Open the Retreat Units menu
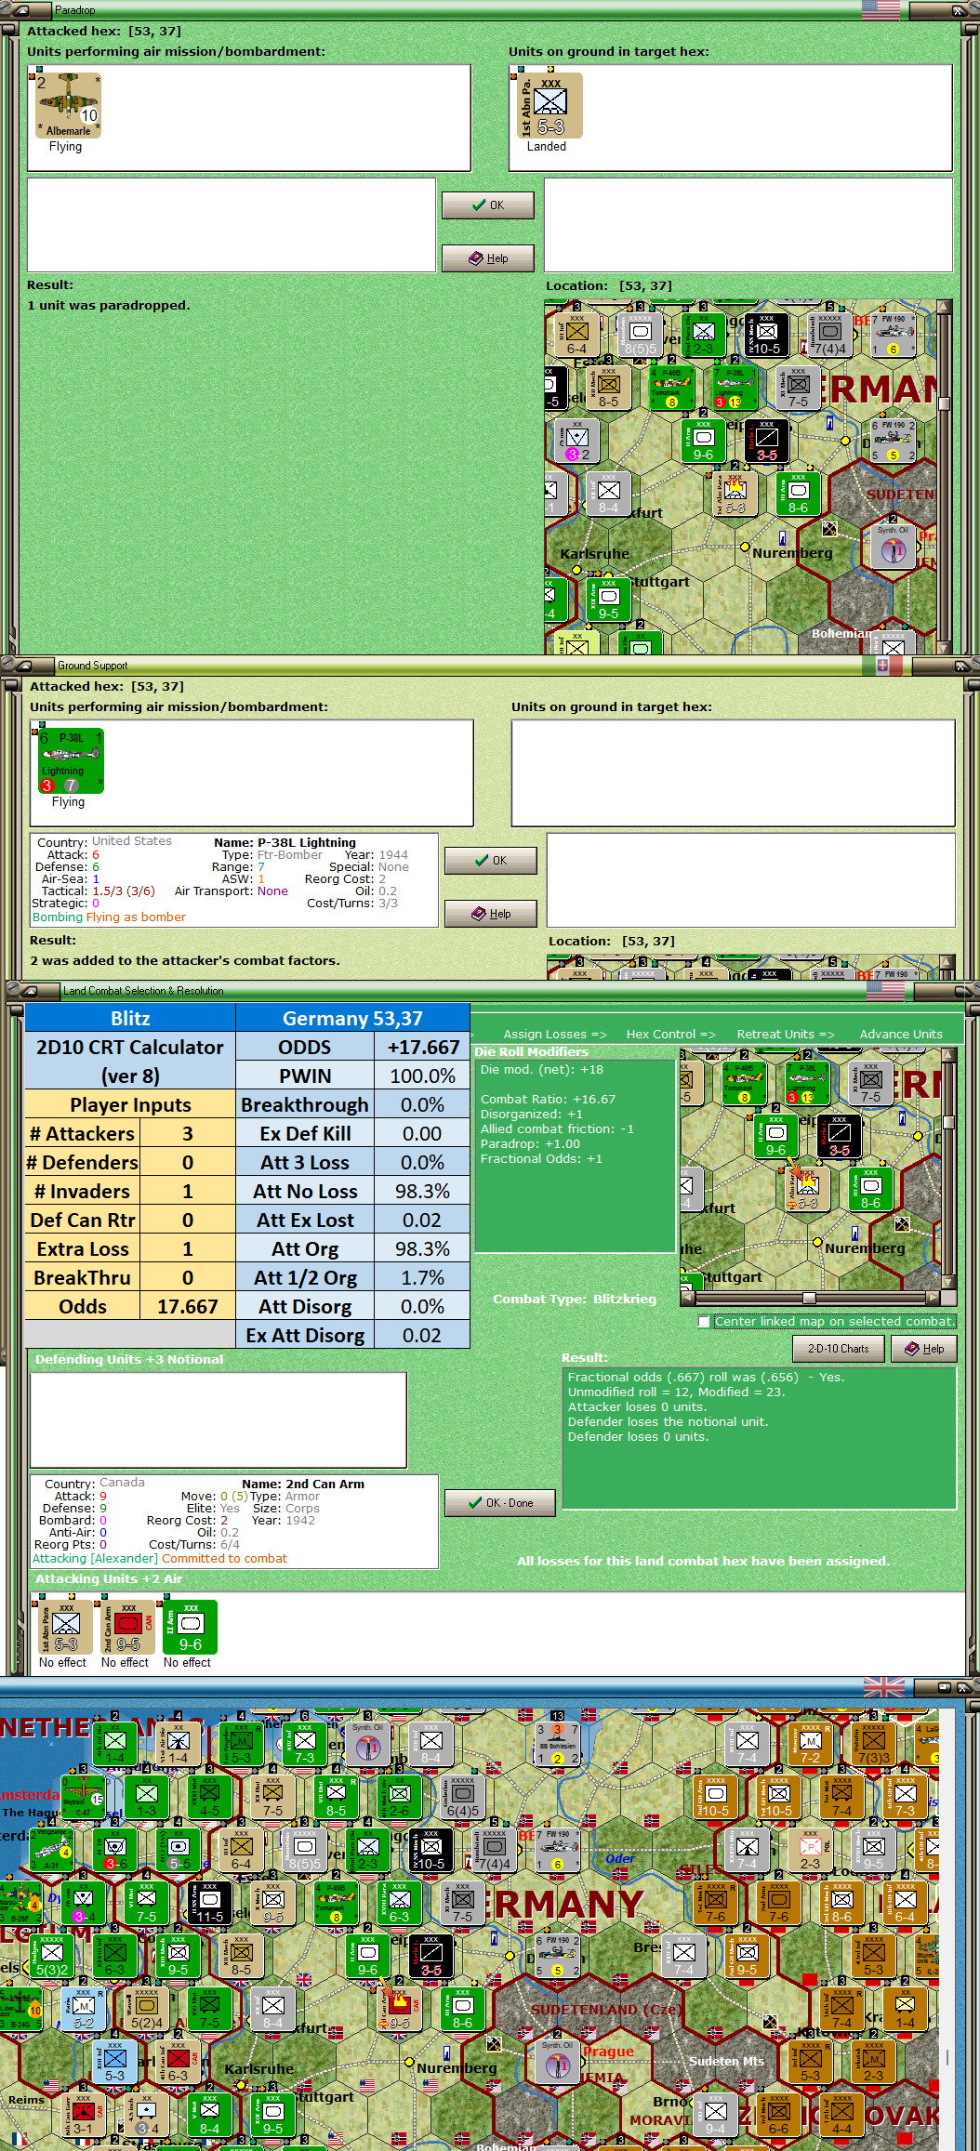The image size is (980, 2151). click(x=786, y=1034)
